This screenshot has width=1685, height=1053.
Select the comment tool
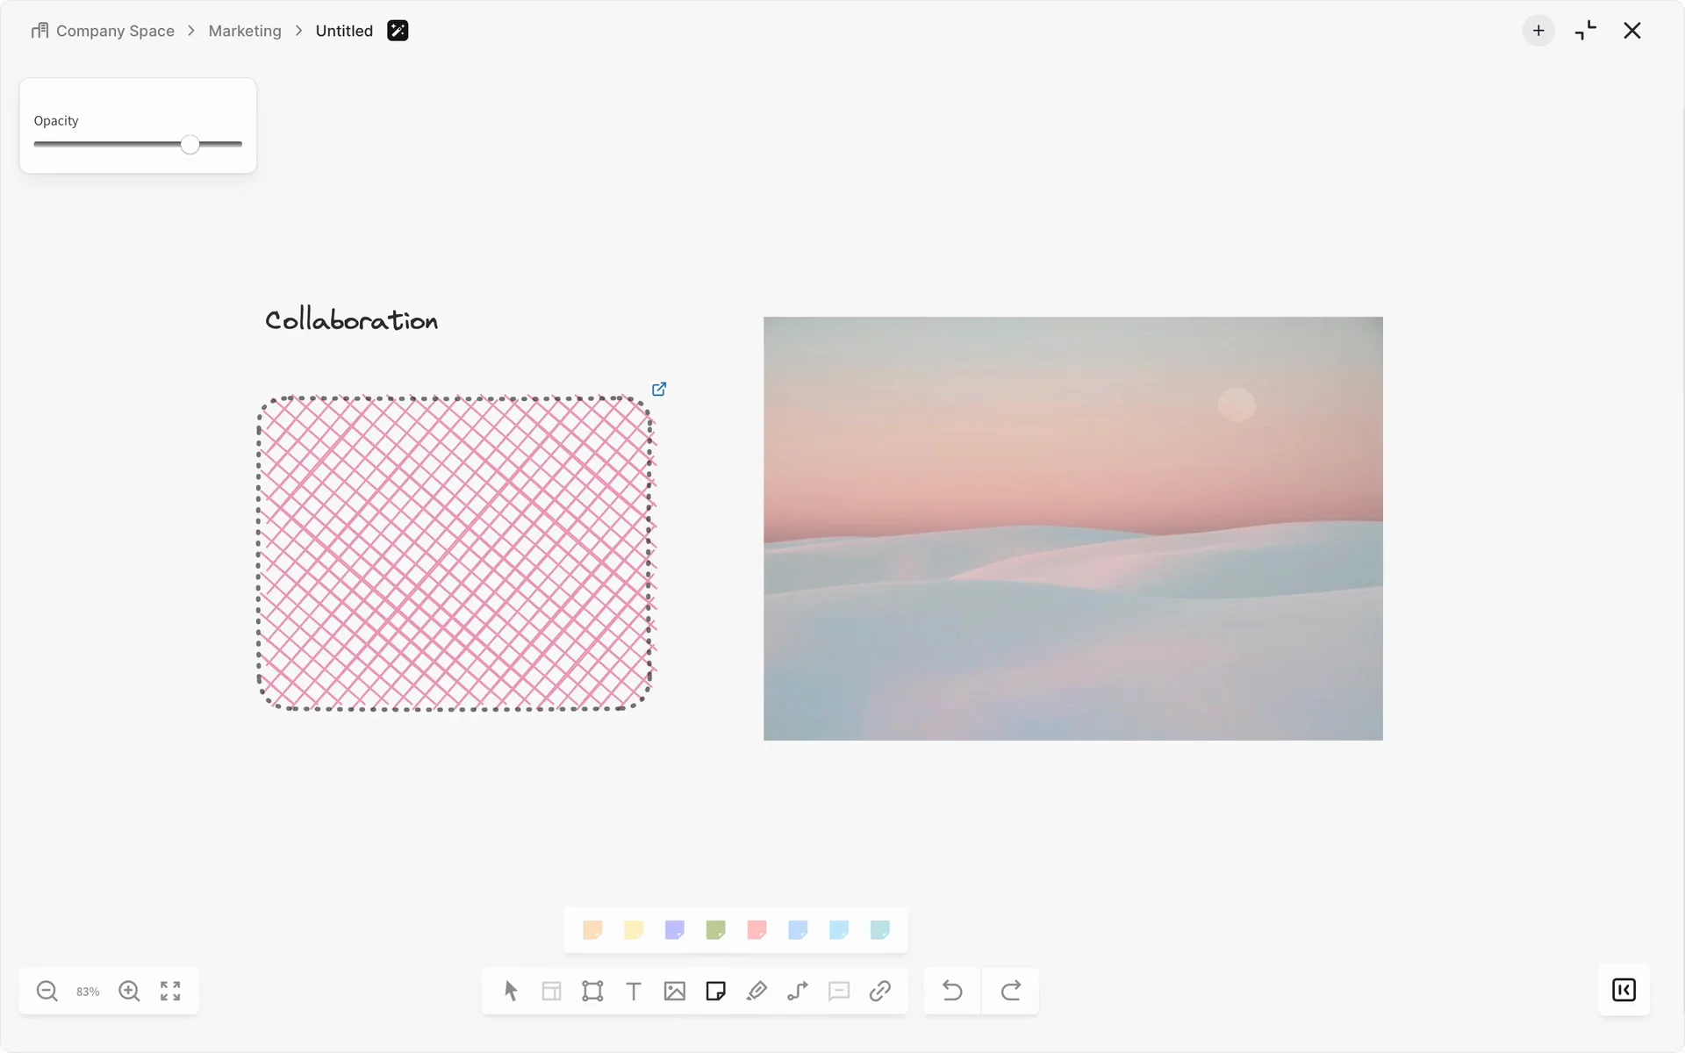(839, 991)
